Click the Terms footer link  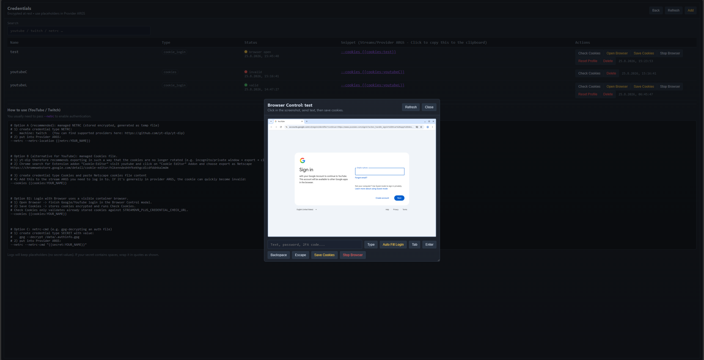(x=405, y=209)
